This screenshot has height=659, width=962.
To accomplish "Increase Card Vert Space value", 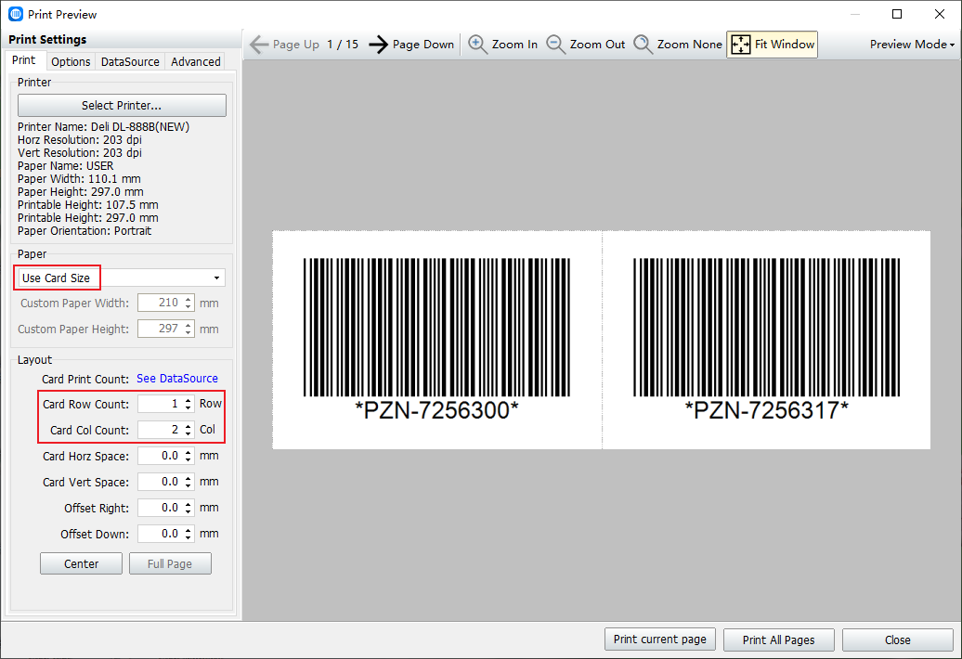I will pos(188,478).
